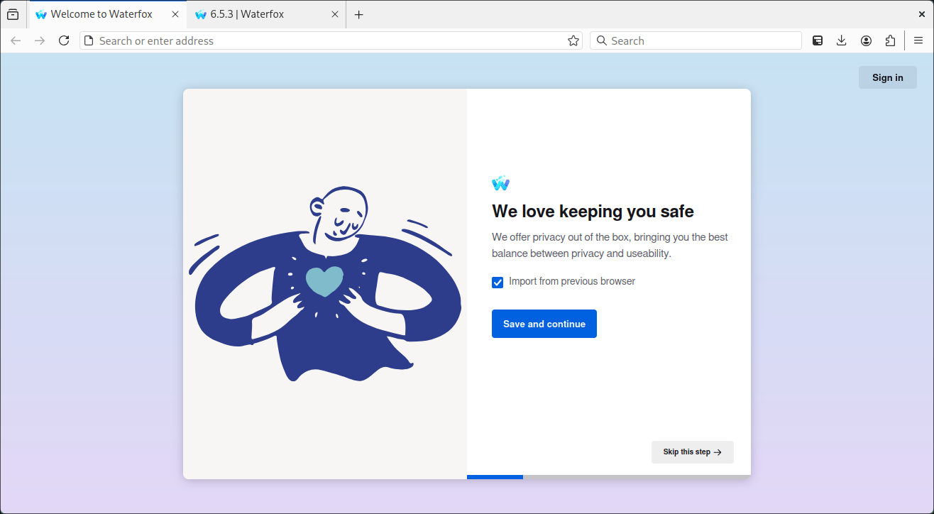Click the heart illustration of the person
The height and width of the screenshot is (514, 934).
coord(325,281)
